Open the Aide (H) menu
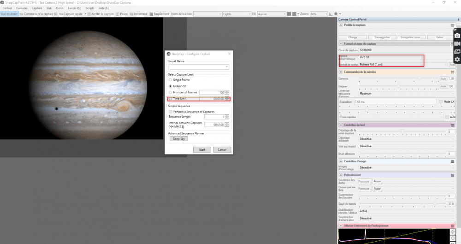 pos(104,8)
